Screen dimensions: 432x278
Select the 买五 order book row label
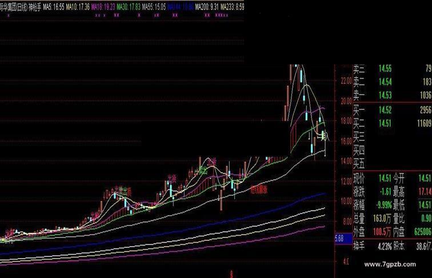pos(359,164)
